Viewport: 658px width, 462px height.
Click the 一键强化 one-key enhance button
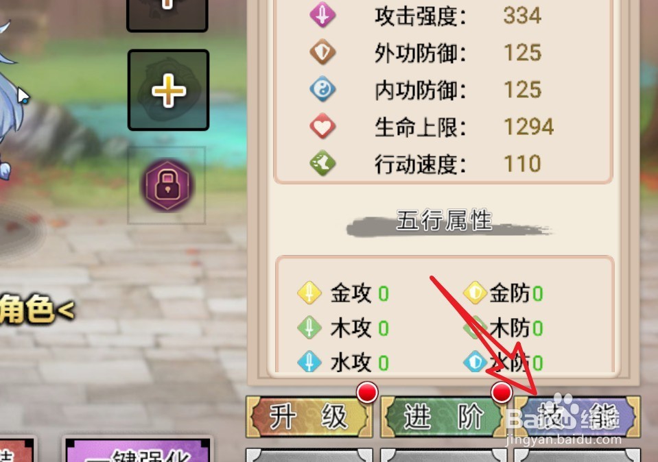(x=138, y=449)
